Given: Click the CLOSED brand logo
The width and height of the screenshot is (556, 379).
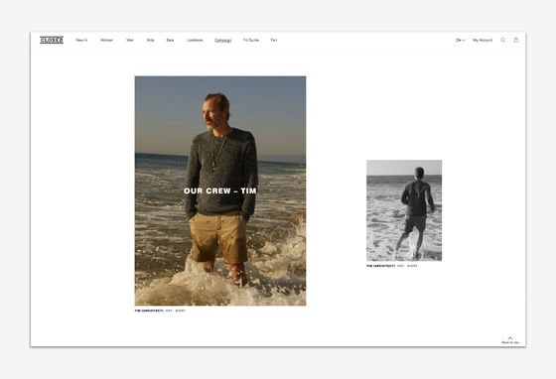Looking at the screenshot, I should click(x=52, y=40).
